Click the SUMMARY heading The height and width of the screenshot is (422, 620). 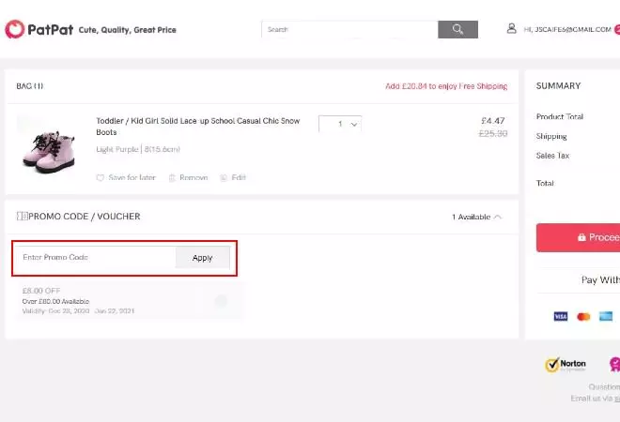tap(558, 86)
